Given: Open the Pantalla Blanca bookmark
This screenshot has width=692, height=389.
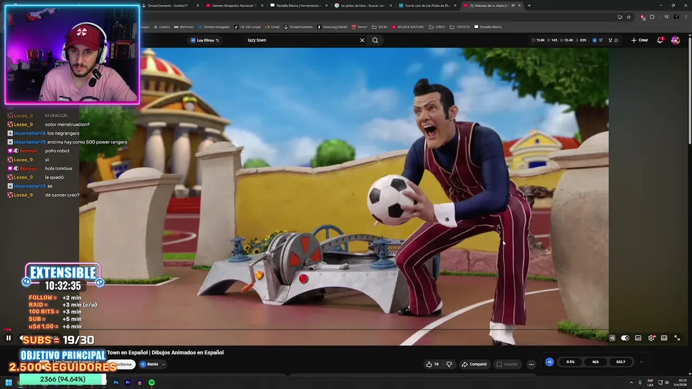Looking at the screenshot, I should pyautogui.click(x=488, y=26).
